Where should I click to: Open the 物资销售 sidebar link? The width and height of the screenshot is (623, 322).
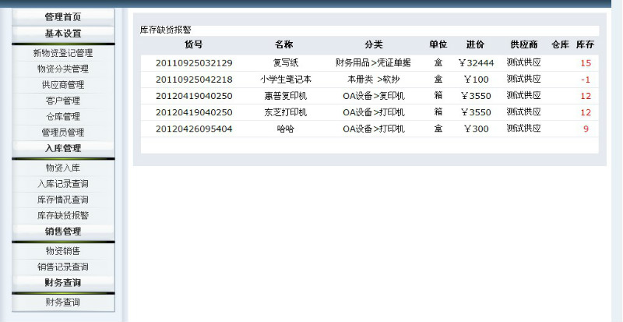[x=62, y=251]
